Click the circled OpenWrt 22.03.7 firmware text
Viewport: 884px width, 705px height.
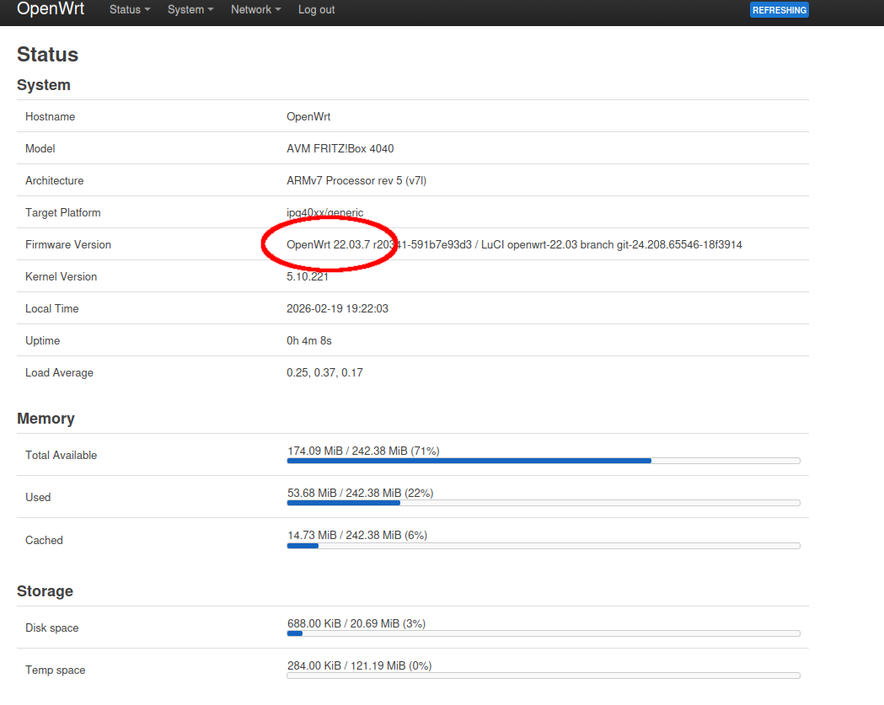point(328,245)
